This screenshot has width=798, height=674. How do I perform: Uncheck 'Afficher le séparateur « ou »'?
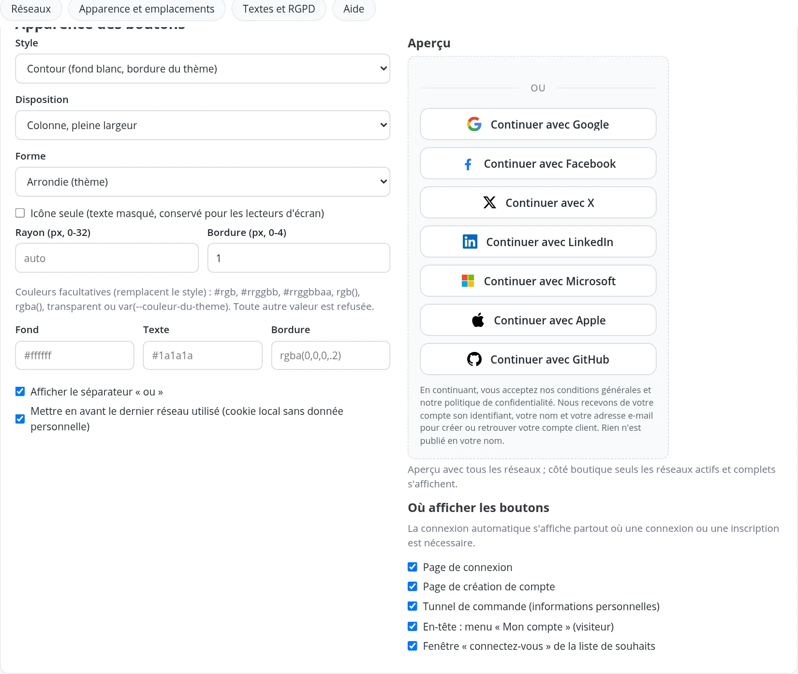coord(20,392)
